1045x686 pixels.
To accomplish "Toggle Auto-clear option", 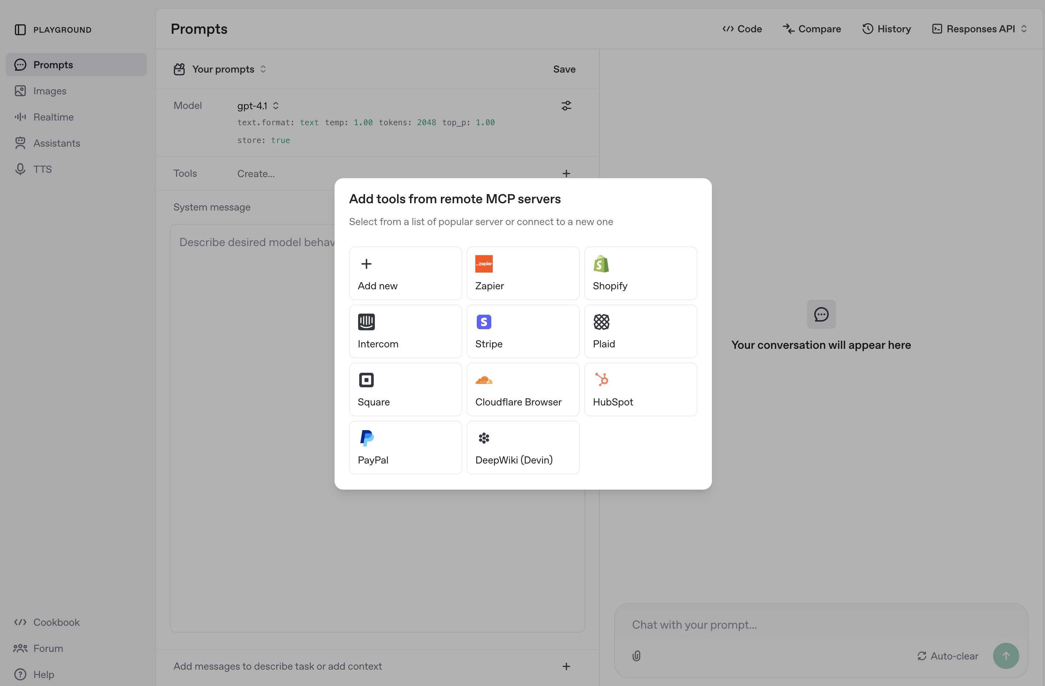I will point(947,656).
